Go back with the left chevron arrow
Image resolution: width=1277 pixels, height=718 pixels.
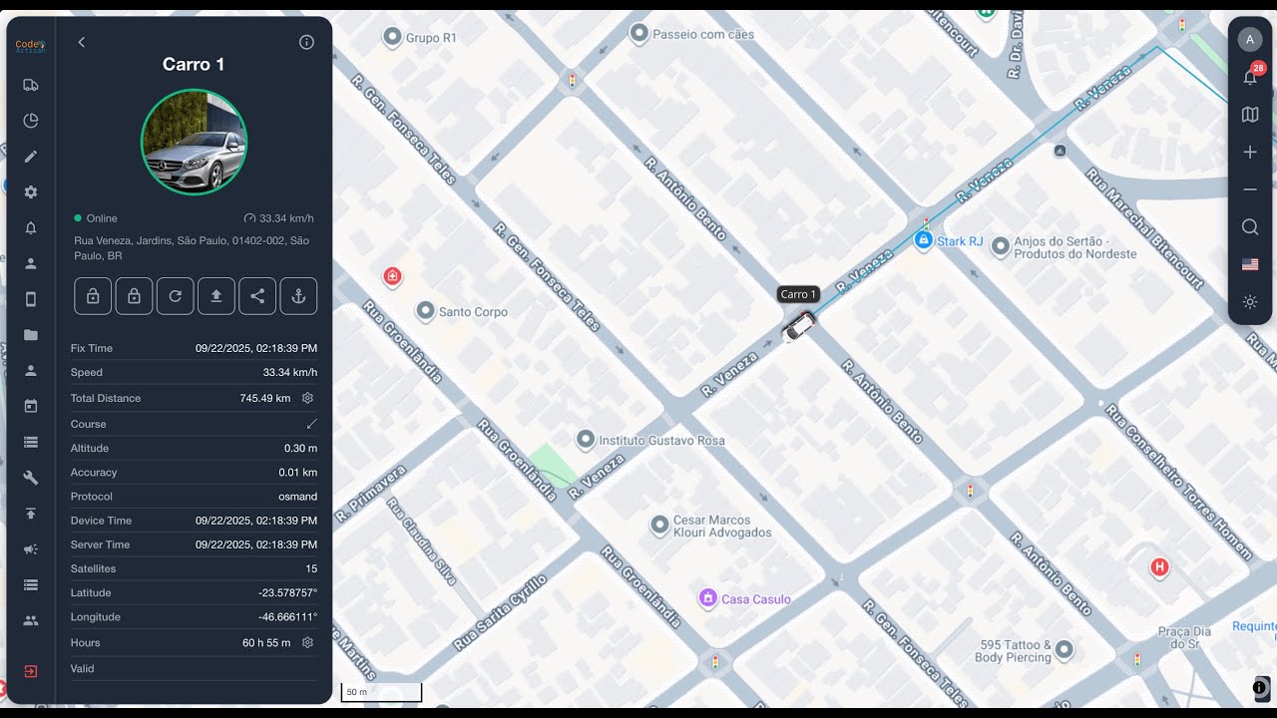tap(82, 42)
